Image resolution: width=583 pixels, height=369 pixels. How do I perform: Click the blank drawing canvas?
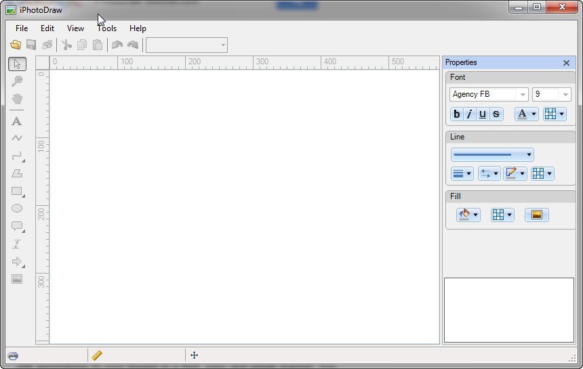(x=244, y=207)
